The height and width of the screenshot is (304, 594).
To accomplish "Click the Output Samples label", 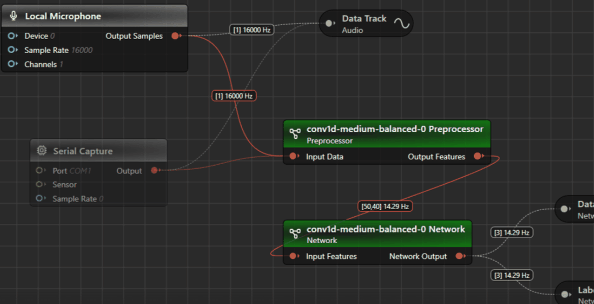I will [x=134, y=36].
